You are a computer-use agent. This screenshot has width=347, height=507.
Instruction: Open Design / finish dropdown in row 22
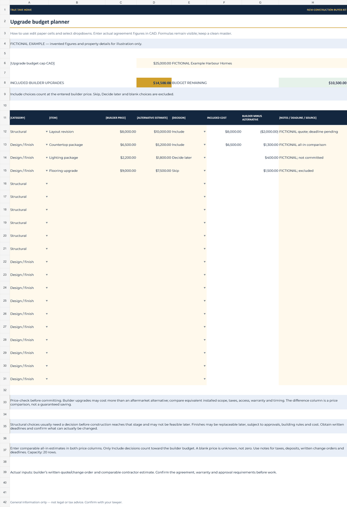tap(47, 262)
